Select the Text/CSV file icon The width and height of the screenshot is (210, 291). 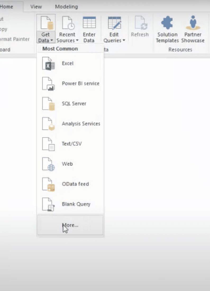coord(48,144)
